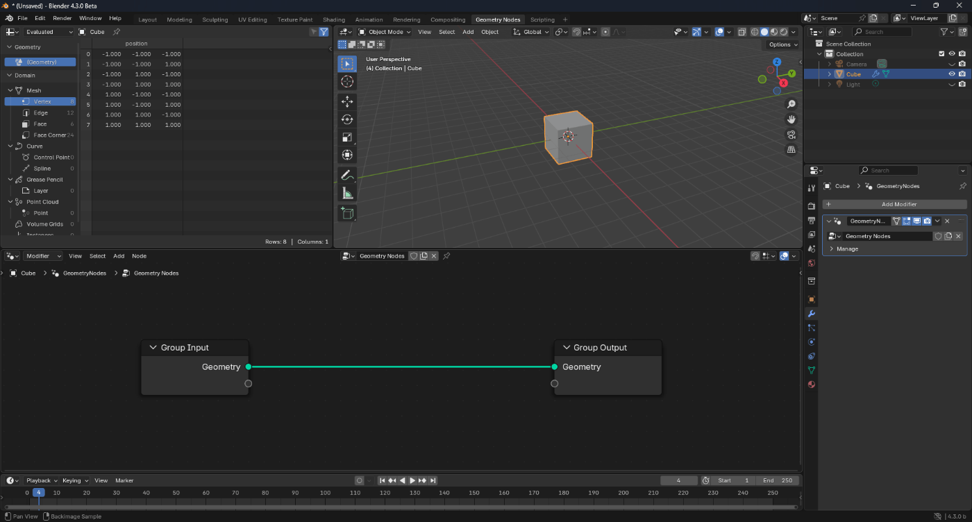The height and width of the screenshot is (522, 972).
Task: Toggle proportional editing in viewport header
Action: pos(605,32)
